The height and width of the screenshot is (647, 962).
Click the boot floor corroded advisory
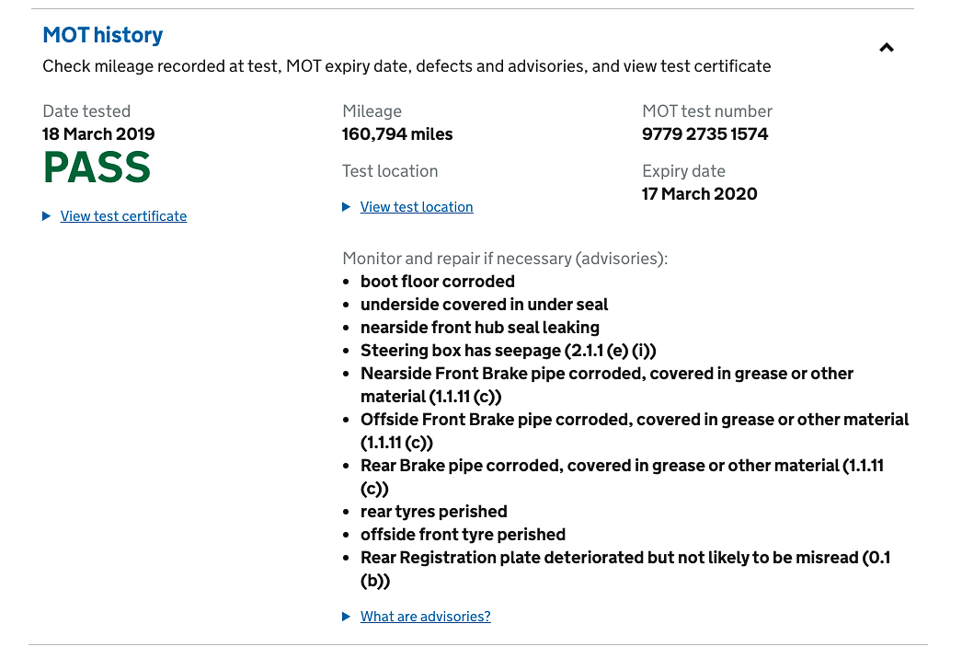(x=438, y=281)
